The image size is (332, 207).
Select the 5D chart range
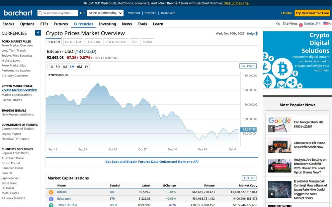pyautogui.click(x=57, y=67)
